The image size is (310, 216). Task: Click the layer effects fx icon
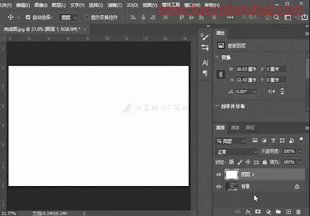(x=248, y=212)
